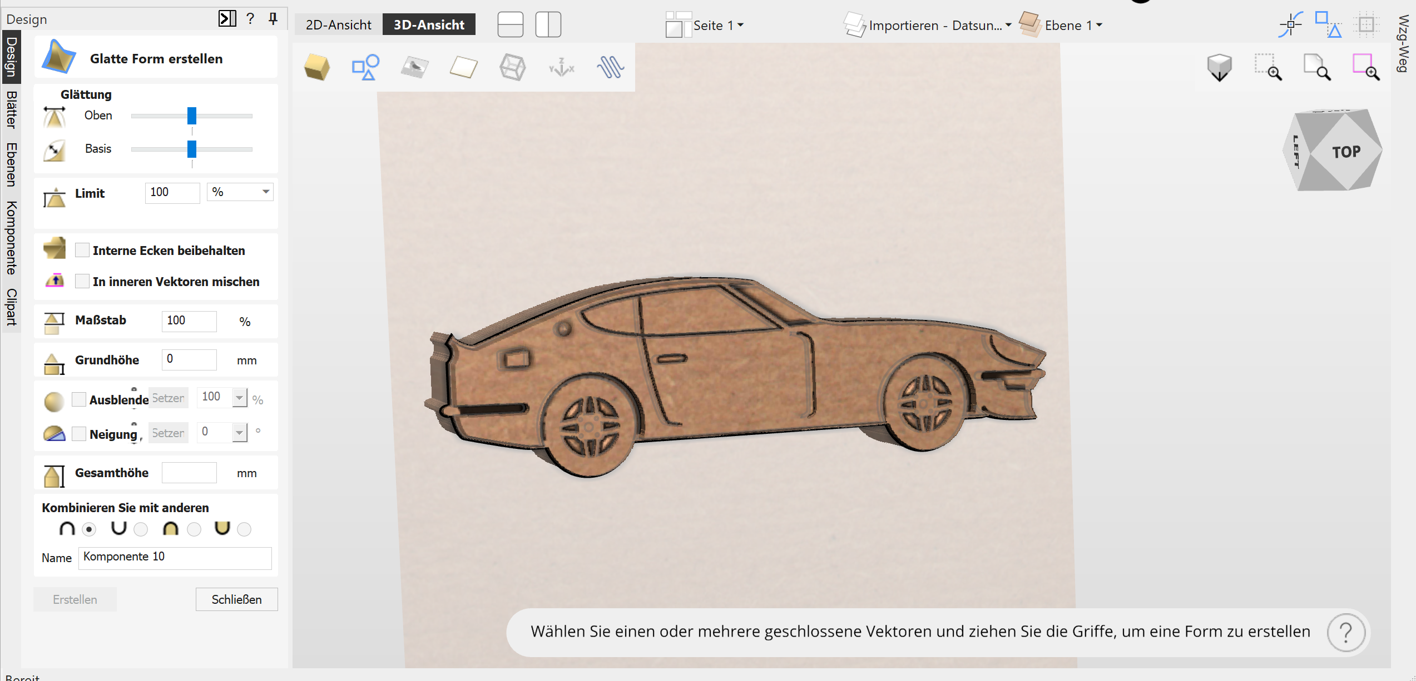1416x681 pixels.
Task: Toggle the XYZ axis origin icon
Action: (561, 67)
